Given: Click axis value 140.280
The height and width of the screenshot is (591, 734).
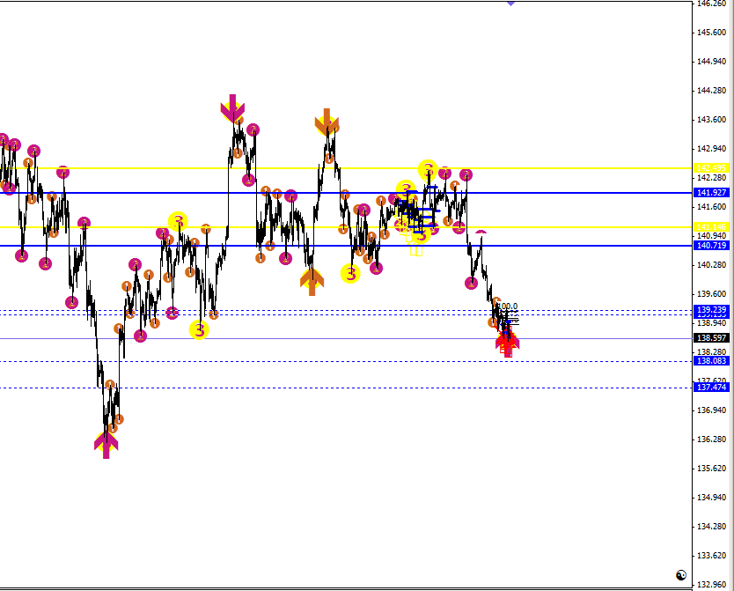Looking at the screenshot, I should [711, 264].
